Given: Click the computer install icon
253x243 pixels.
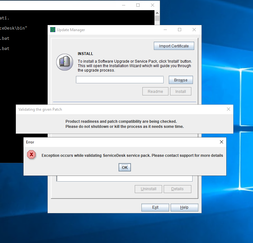Looking at the screenshot, I should tap(65, 62).
